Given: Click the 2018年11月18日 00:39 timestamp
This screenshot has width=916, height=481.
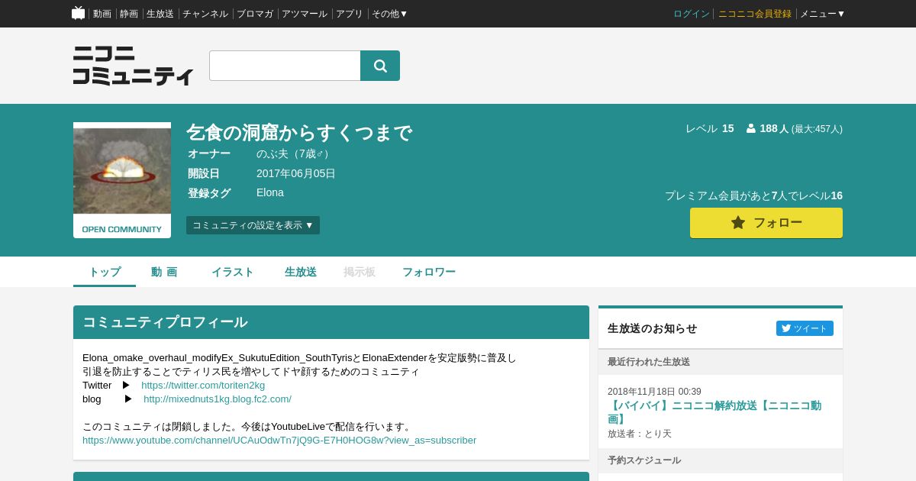Looking at the screenshot, I should [x=654, y=392].
